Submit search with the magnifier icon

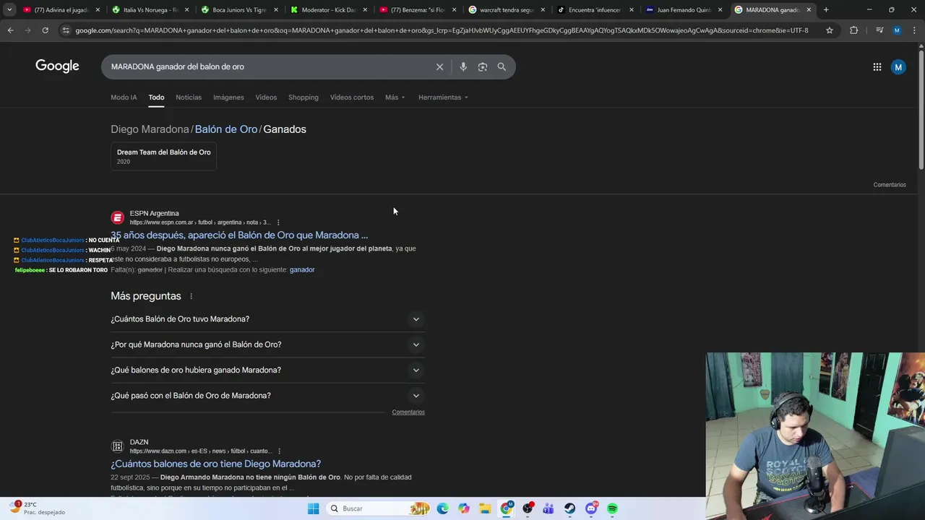[502, 66]
